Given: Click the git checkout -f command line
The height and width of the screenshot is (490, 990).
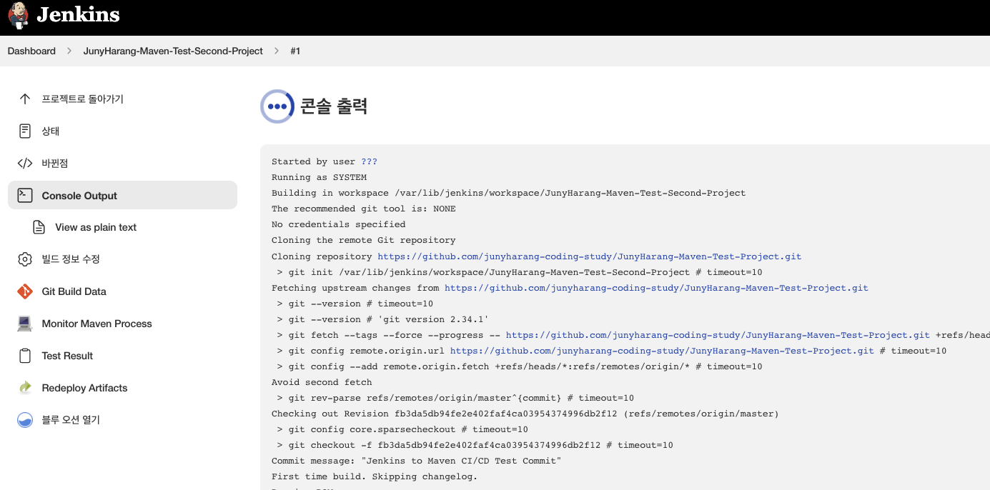Looking at the screenshot, I should (x=475, y=445).
